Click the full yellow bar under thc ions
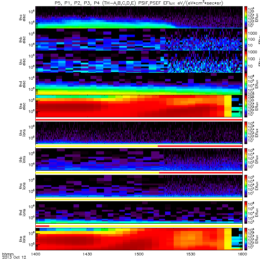The height and width of the screenshot is (277, 260). [139, 199]
